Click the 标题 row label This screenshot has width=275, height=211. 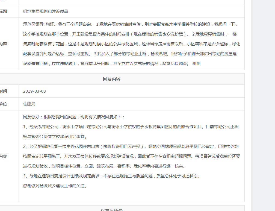[x=3, y=11]
